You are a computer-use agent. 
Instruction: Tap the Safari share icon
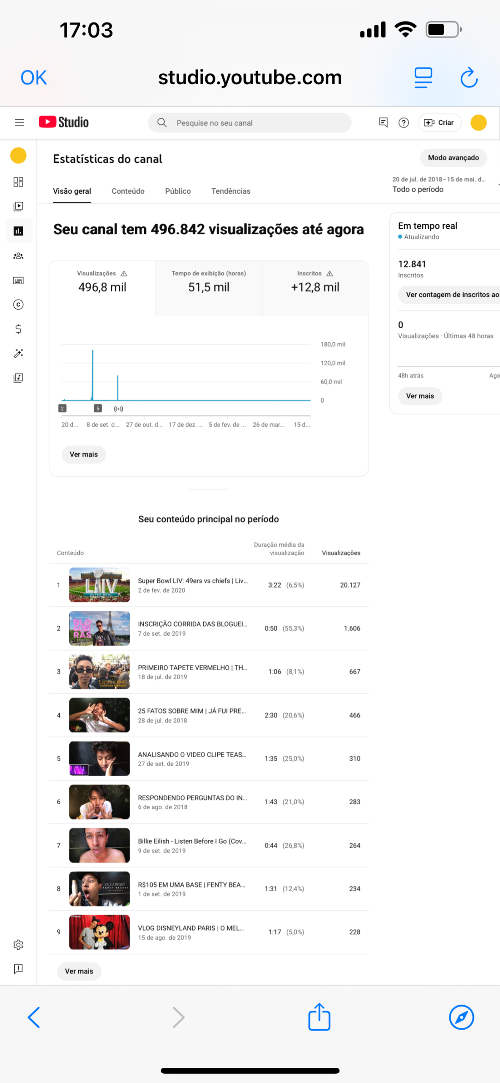coord(319,1017)
